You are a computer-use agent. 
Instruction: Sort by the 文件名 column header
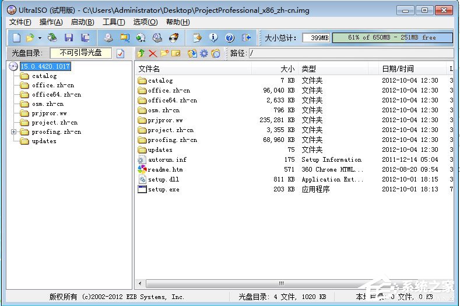pyautogui.click(x=192, y=69)
